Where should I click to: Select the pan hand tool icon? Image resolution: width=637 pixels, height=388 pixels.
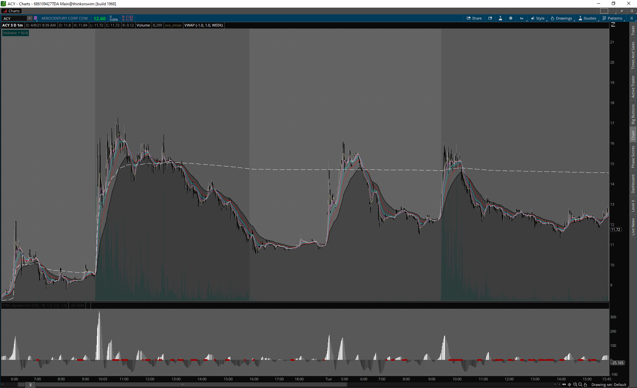[x=585, y=385]
